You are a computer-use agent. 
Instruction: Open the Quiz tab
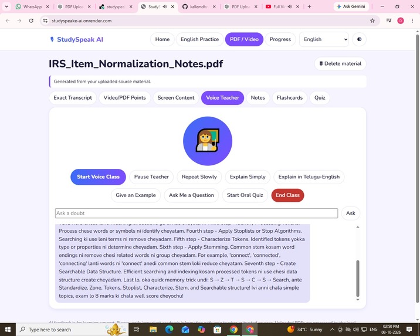click(320, 98)
